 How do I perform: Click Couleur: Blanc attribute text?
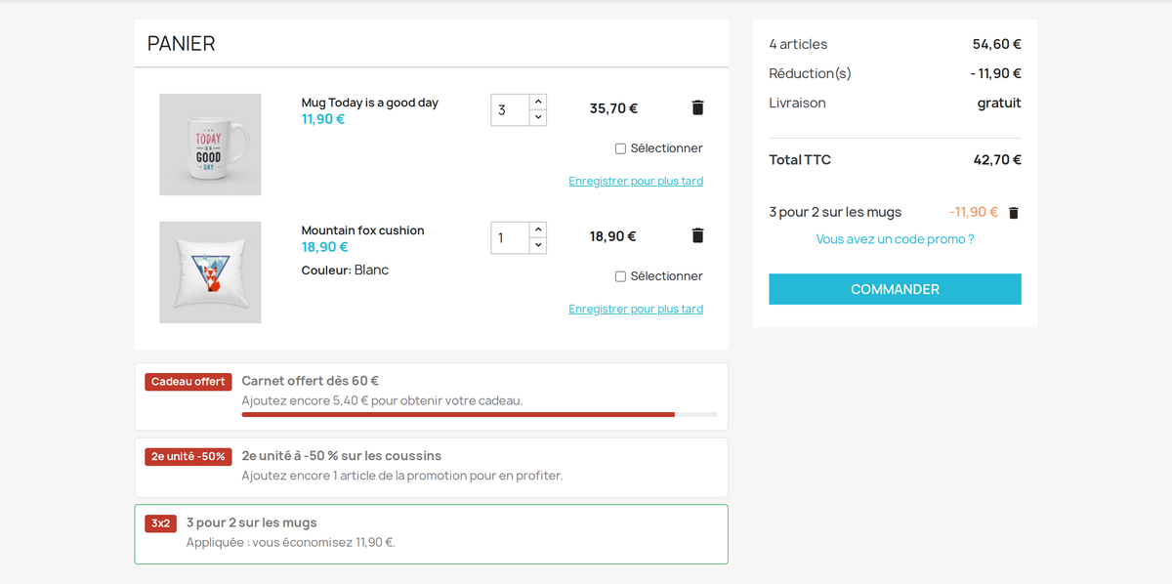[x=345, y=270]
